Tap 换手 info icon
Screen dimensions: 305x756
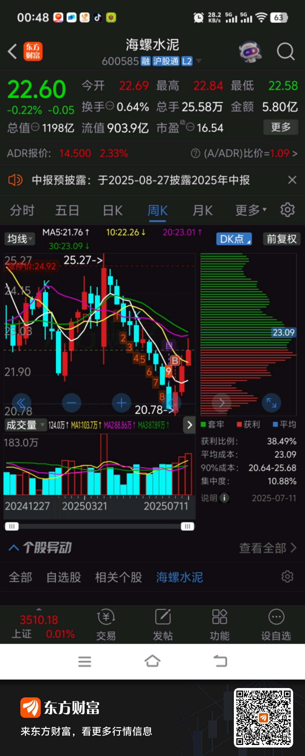pyautogui.click(x=110, y=106)
